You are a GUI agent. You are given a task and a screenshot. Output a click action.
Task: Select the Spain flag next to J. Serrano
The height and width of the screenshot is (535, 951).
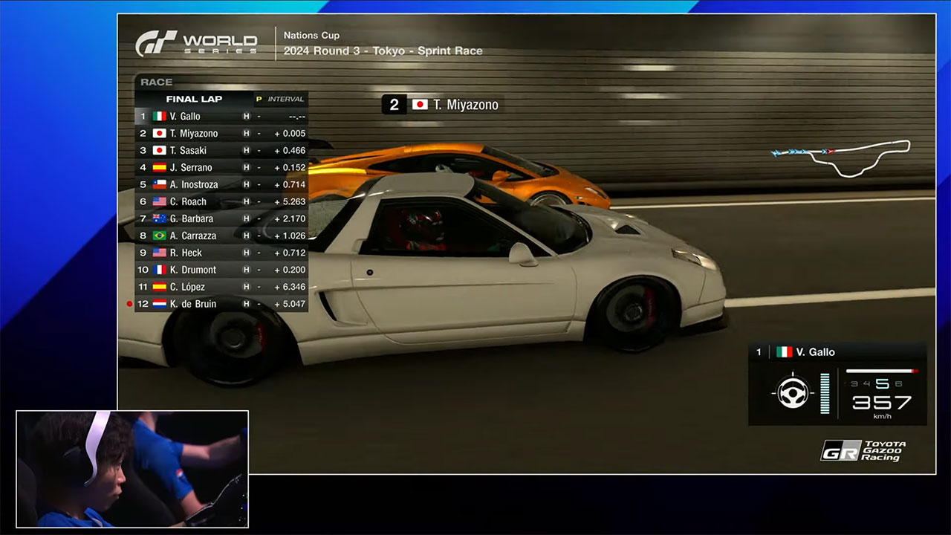[159, 168]
